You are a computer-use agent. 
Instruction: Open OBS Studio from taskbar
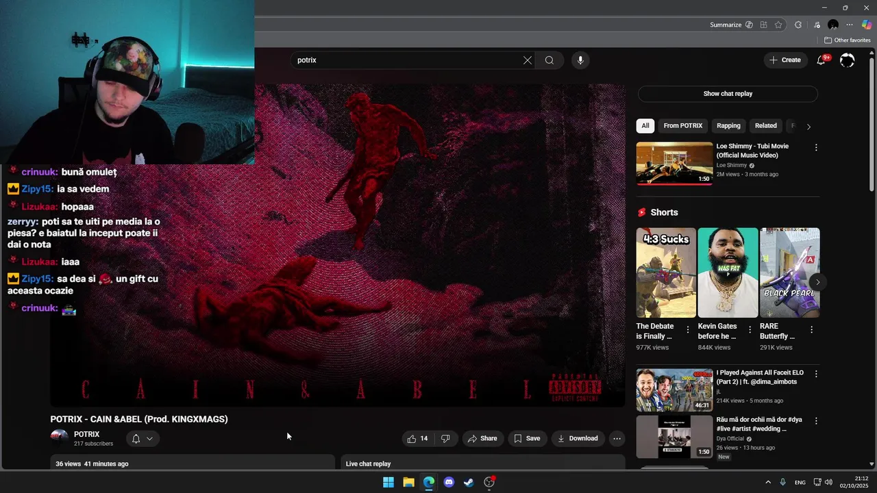(489, 482)
